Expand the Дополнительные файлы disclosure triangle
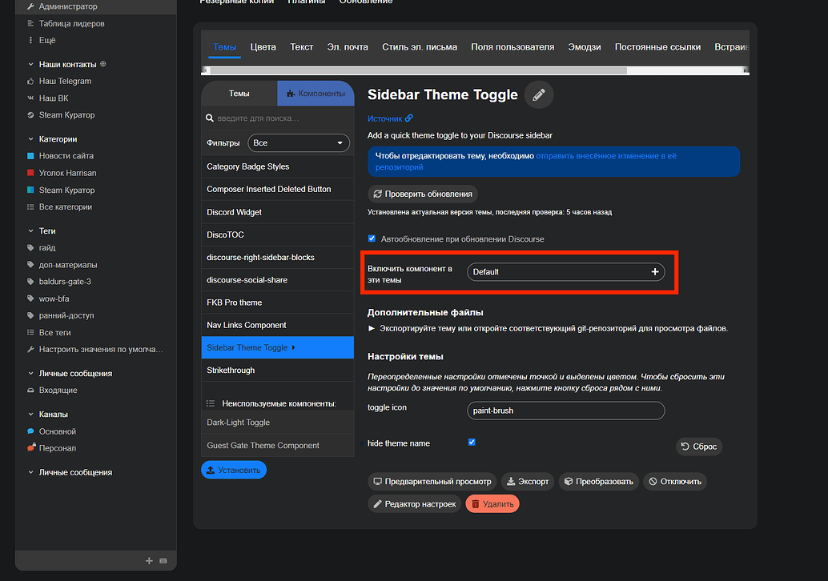The height and width of the screenshot is (581, 828). pos(372,328)
